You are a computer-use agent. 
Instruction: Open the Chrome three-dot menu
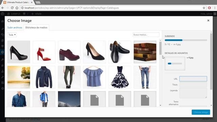215,8
